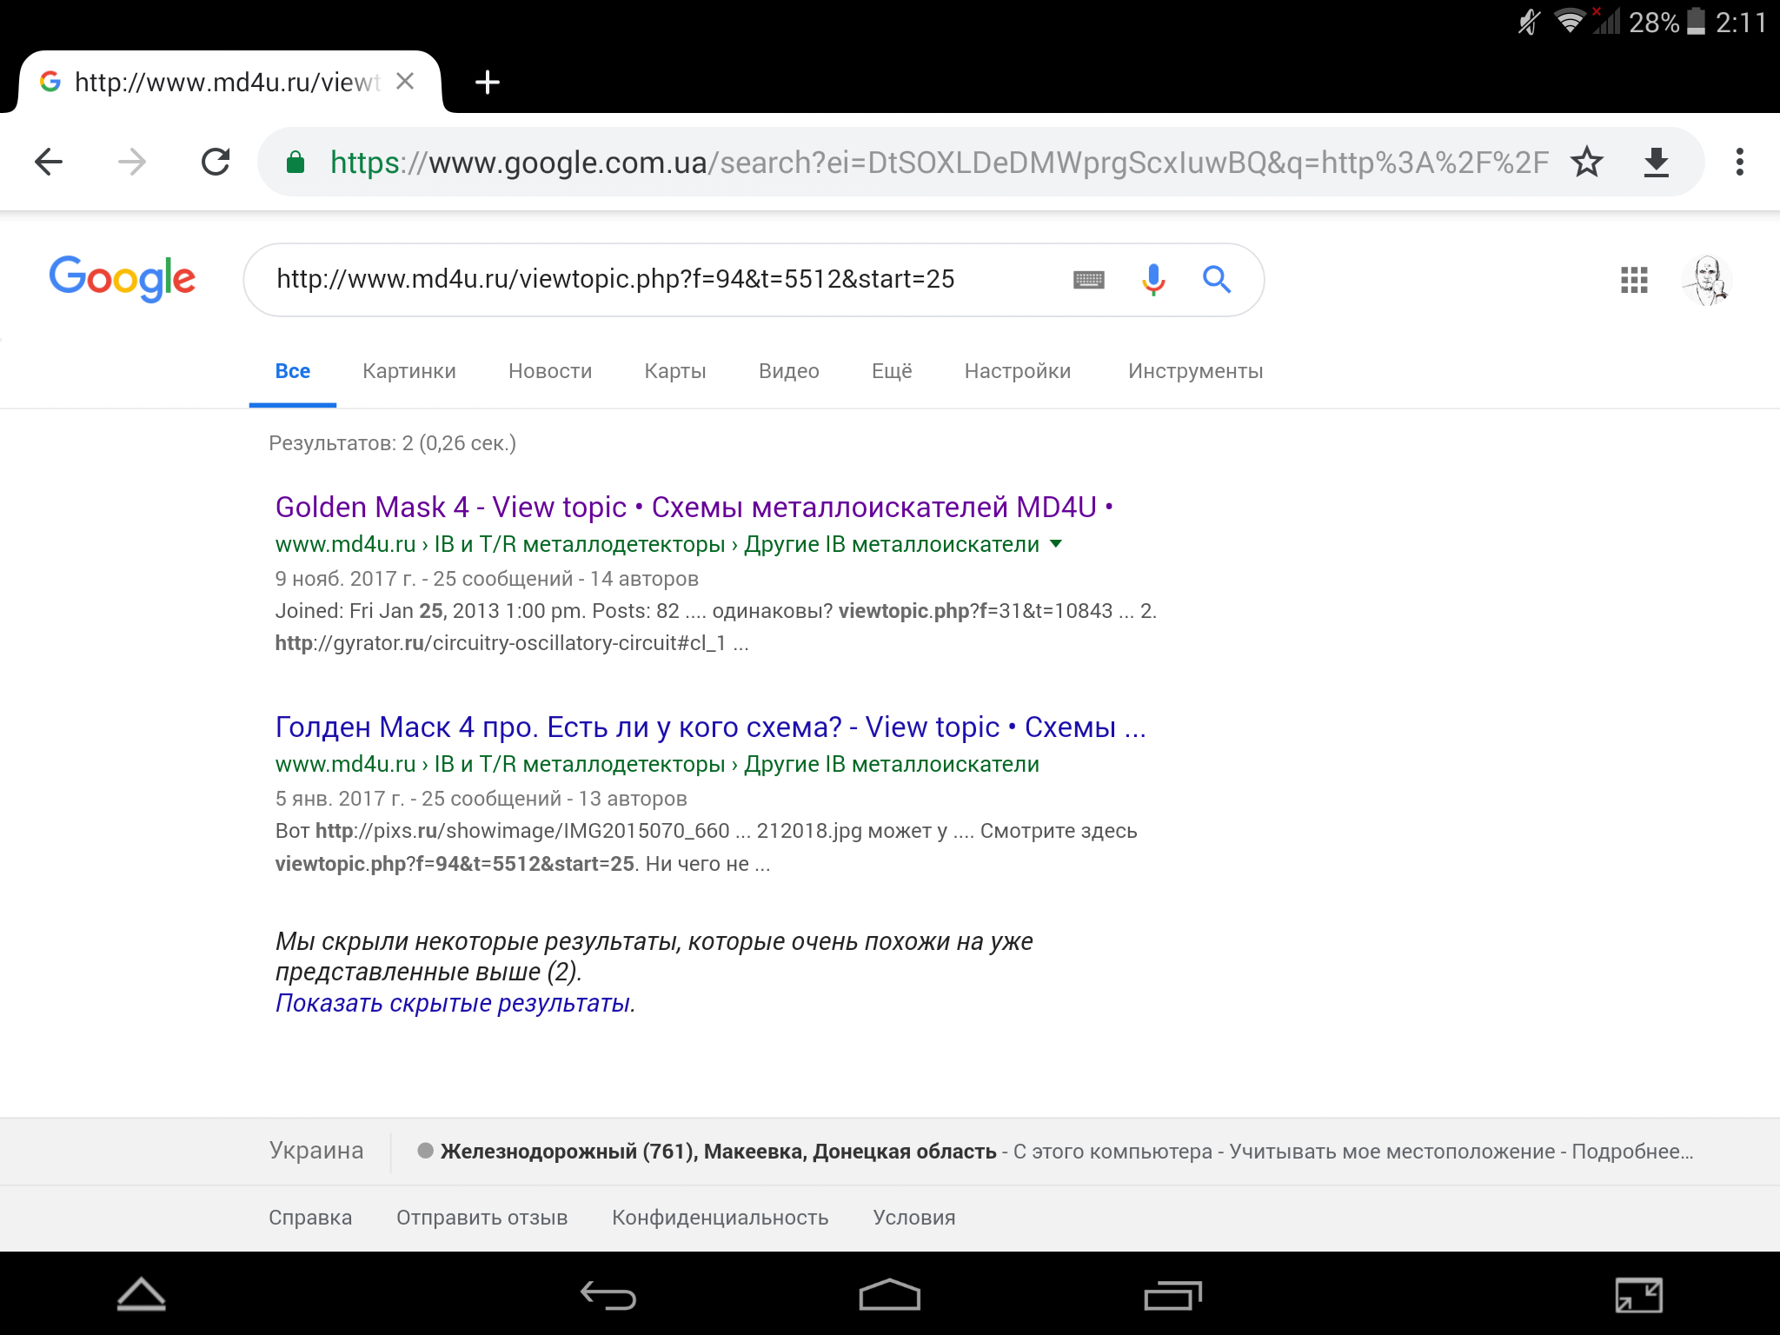The width and height of the screenshot is (1780, 1335).
Task: Open the Google account avatar
Action: pyautogui.click(x=1707, y=280)
